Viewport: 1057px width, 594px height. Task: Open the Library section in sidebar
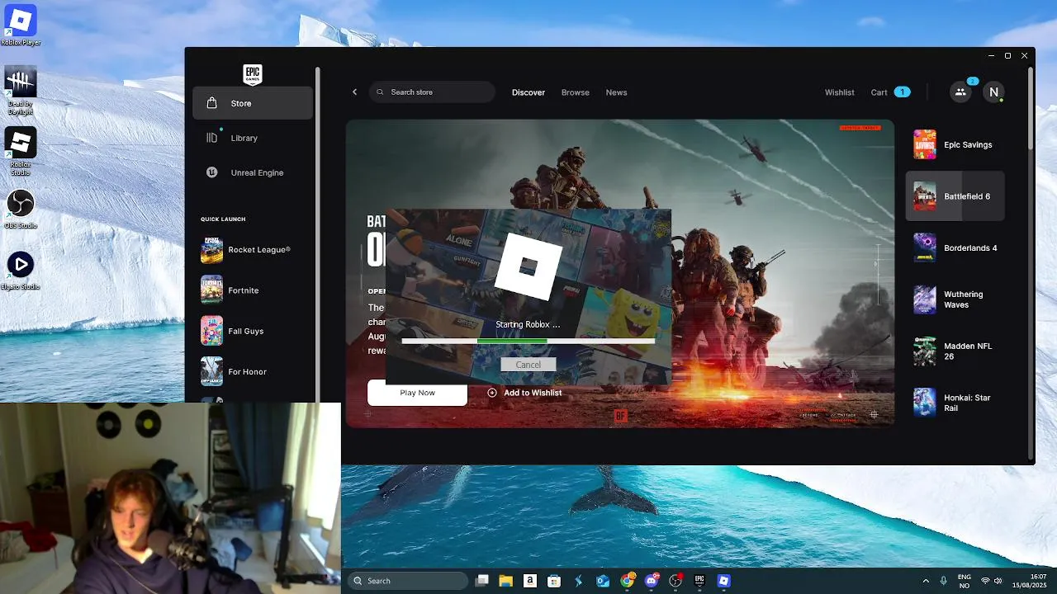click(253, 138)
